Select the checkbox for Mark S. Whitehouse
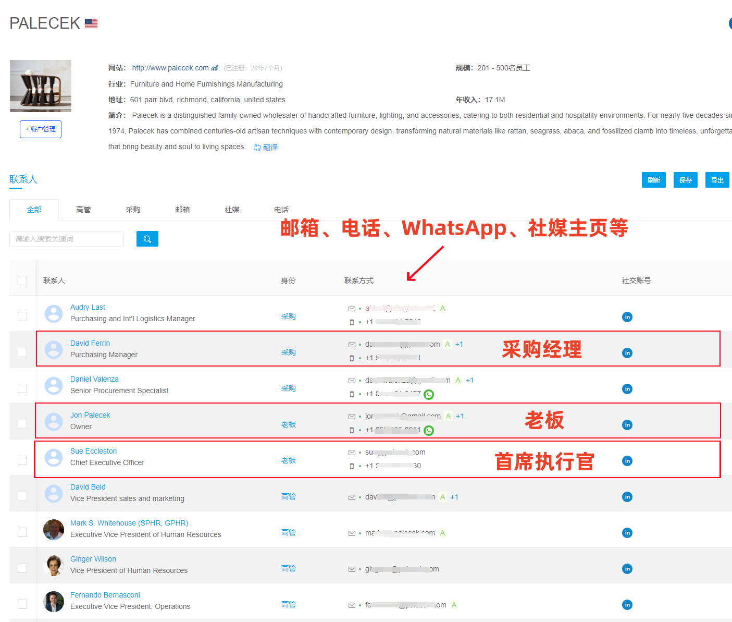 [22, 532]
